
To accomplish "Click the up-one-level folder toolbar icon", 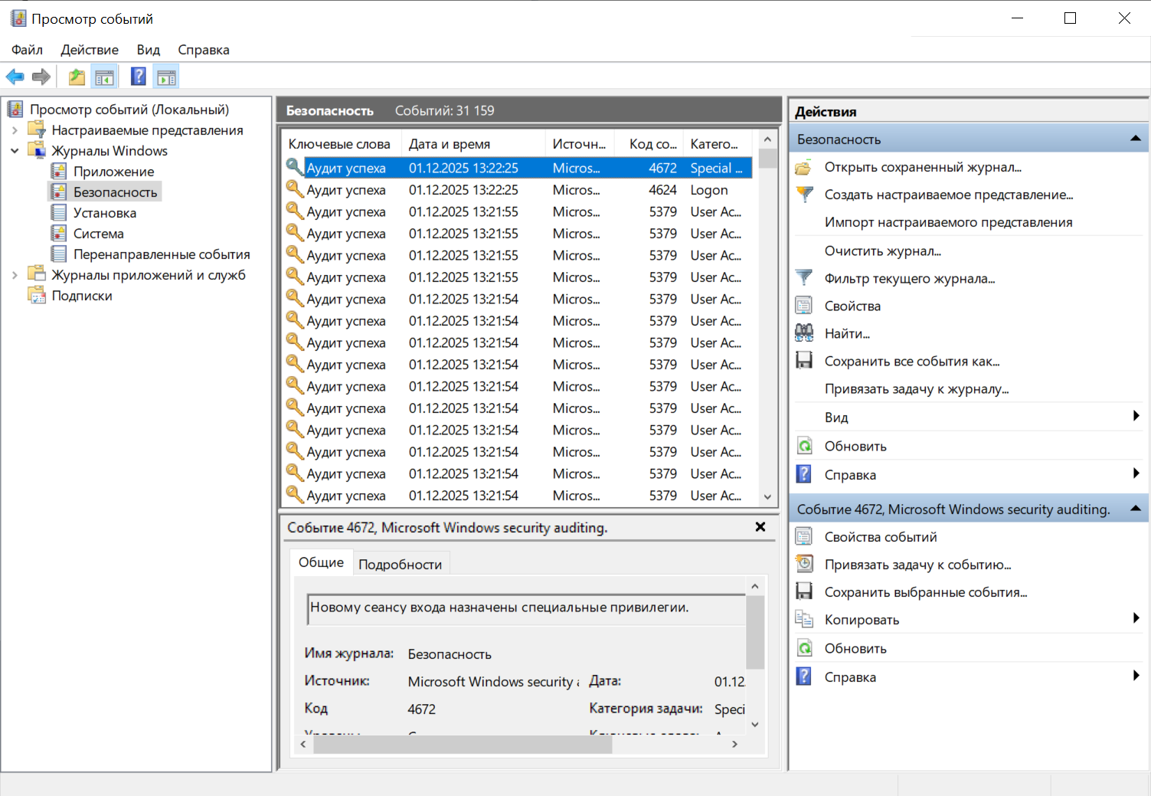I will click(x=77, y=77).
